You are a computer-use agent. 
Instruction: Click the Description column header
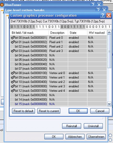58,33
